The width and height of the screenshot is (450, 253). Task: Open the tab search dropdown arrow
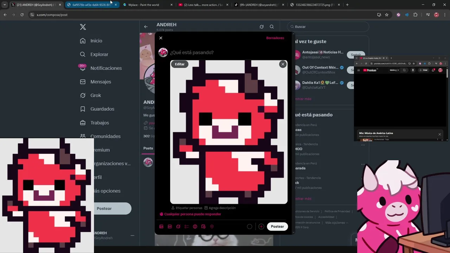[5, 5]
